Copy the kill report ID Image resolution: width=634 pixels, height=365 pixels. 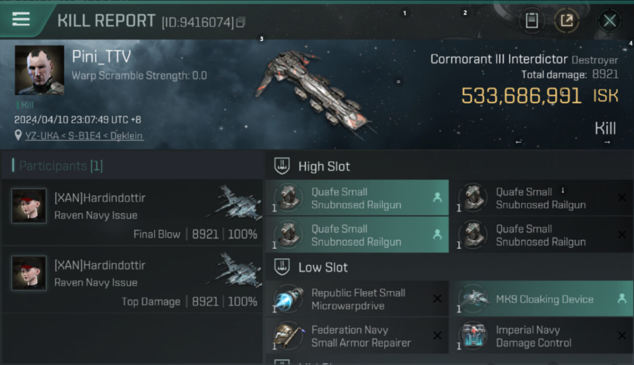[240, 22]
